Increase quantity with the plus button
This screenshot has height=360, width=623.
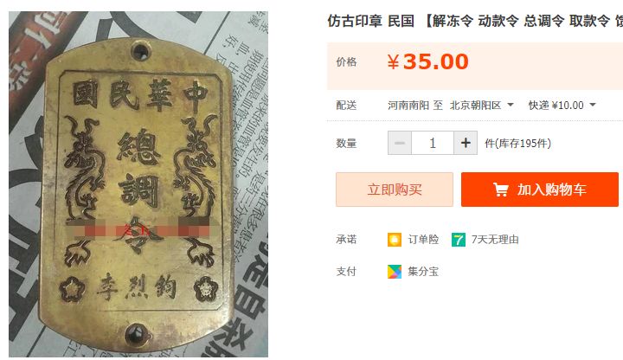point(466,143)
